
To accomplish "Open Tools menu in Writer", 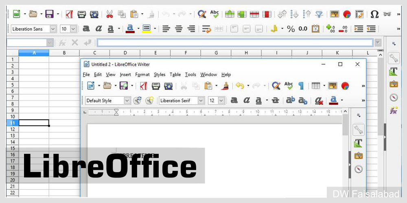I will (190, 75).
